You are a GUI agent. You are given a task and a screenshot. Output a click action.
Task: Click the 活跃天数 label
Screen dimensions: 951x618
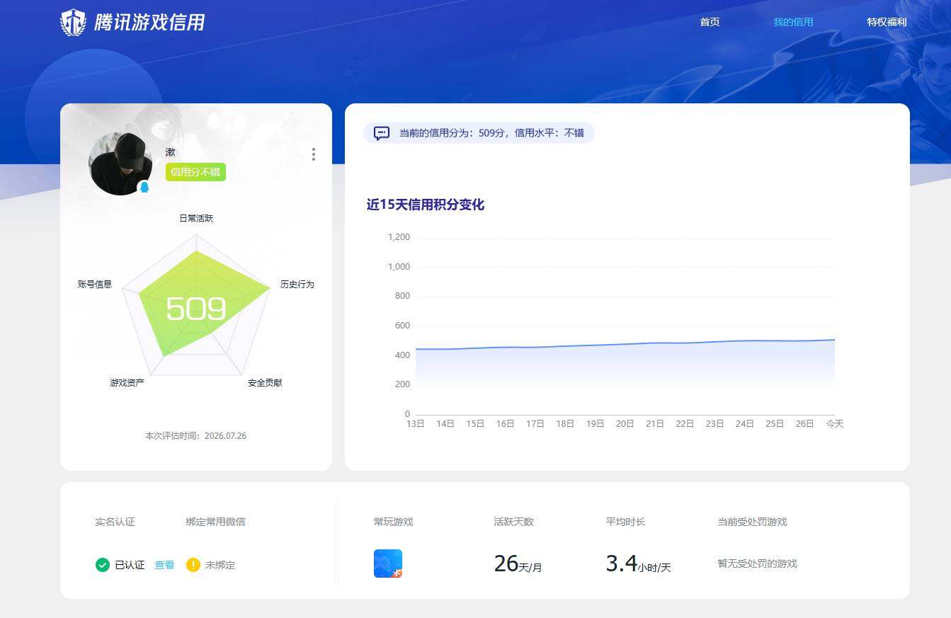[x=514, y=522]
